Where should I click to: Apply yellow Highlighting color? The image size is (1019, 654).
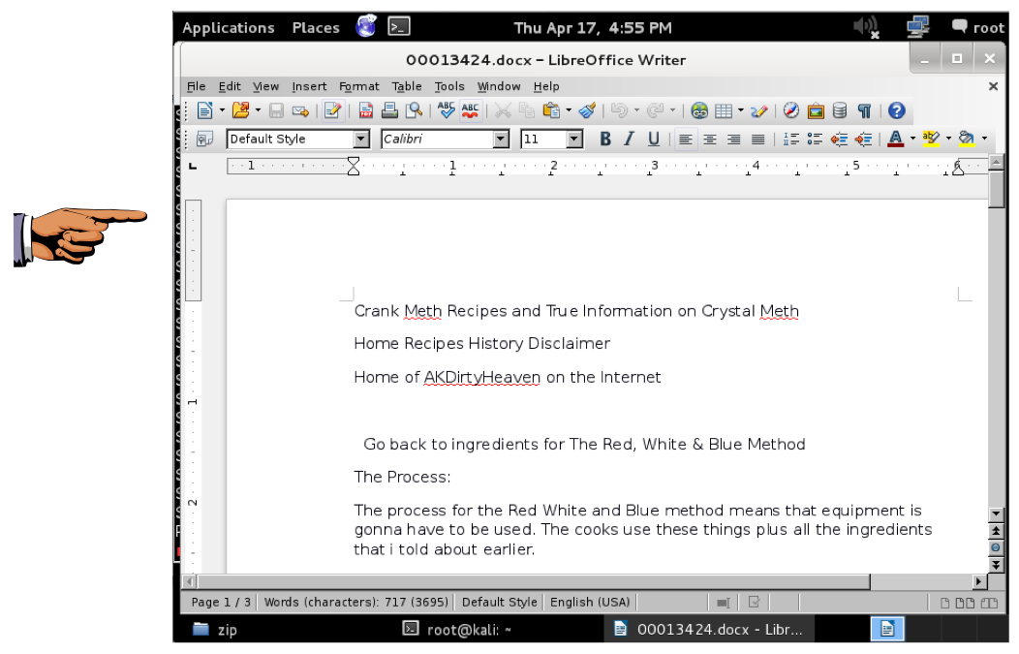[x=931, y=139]
